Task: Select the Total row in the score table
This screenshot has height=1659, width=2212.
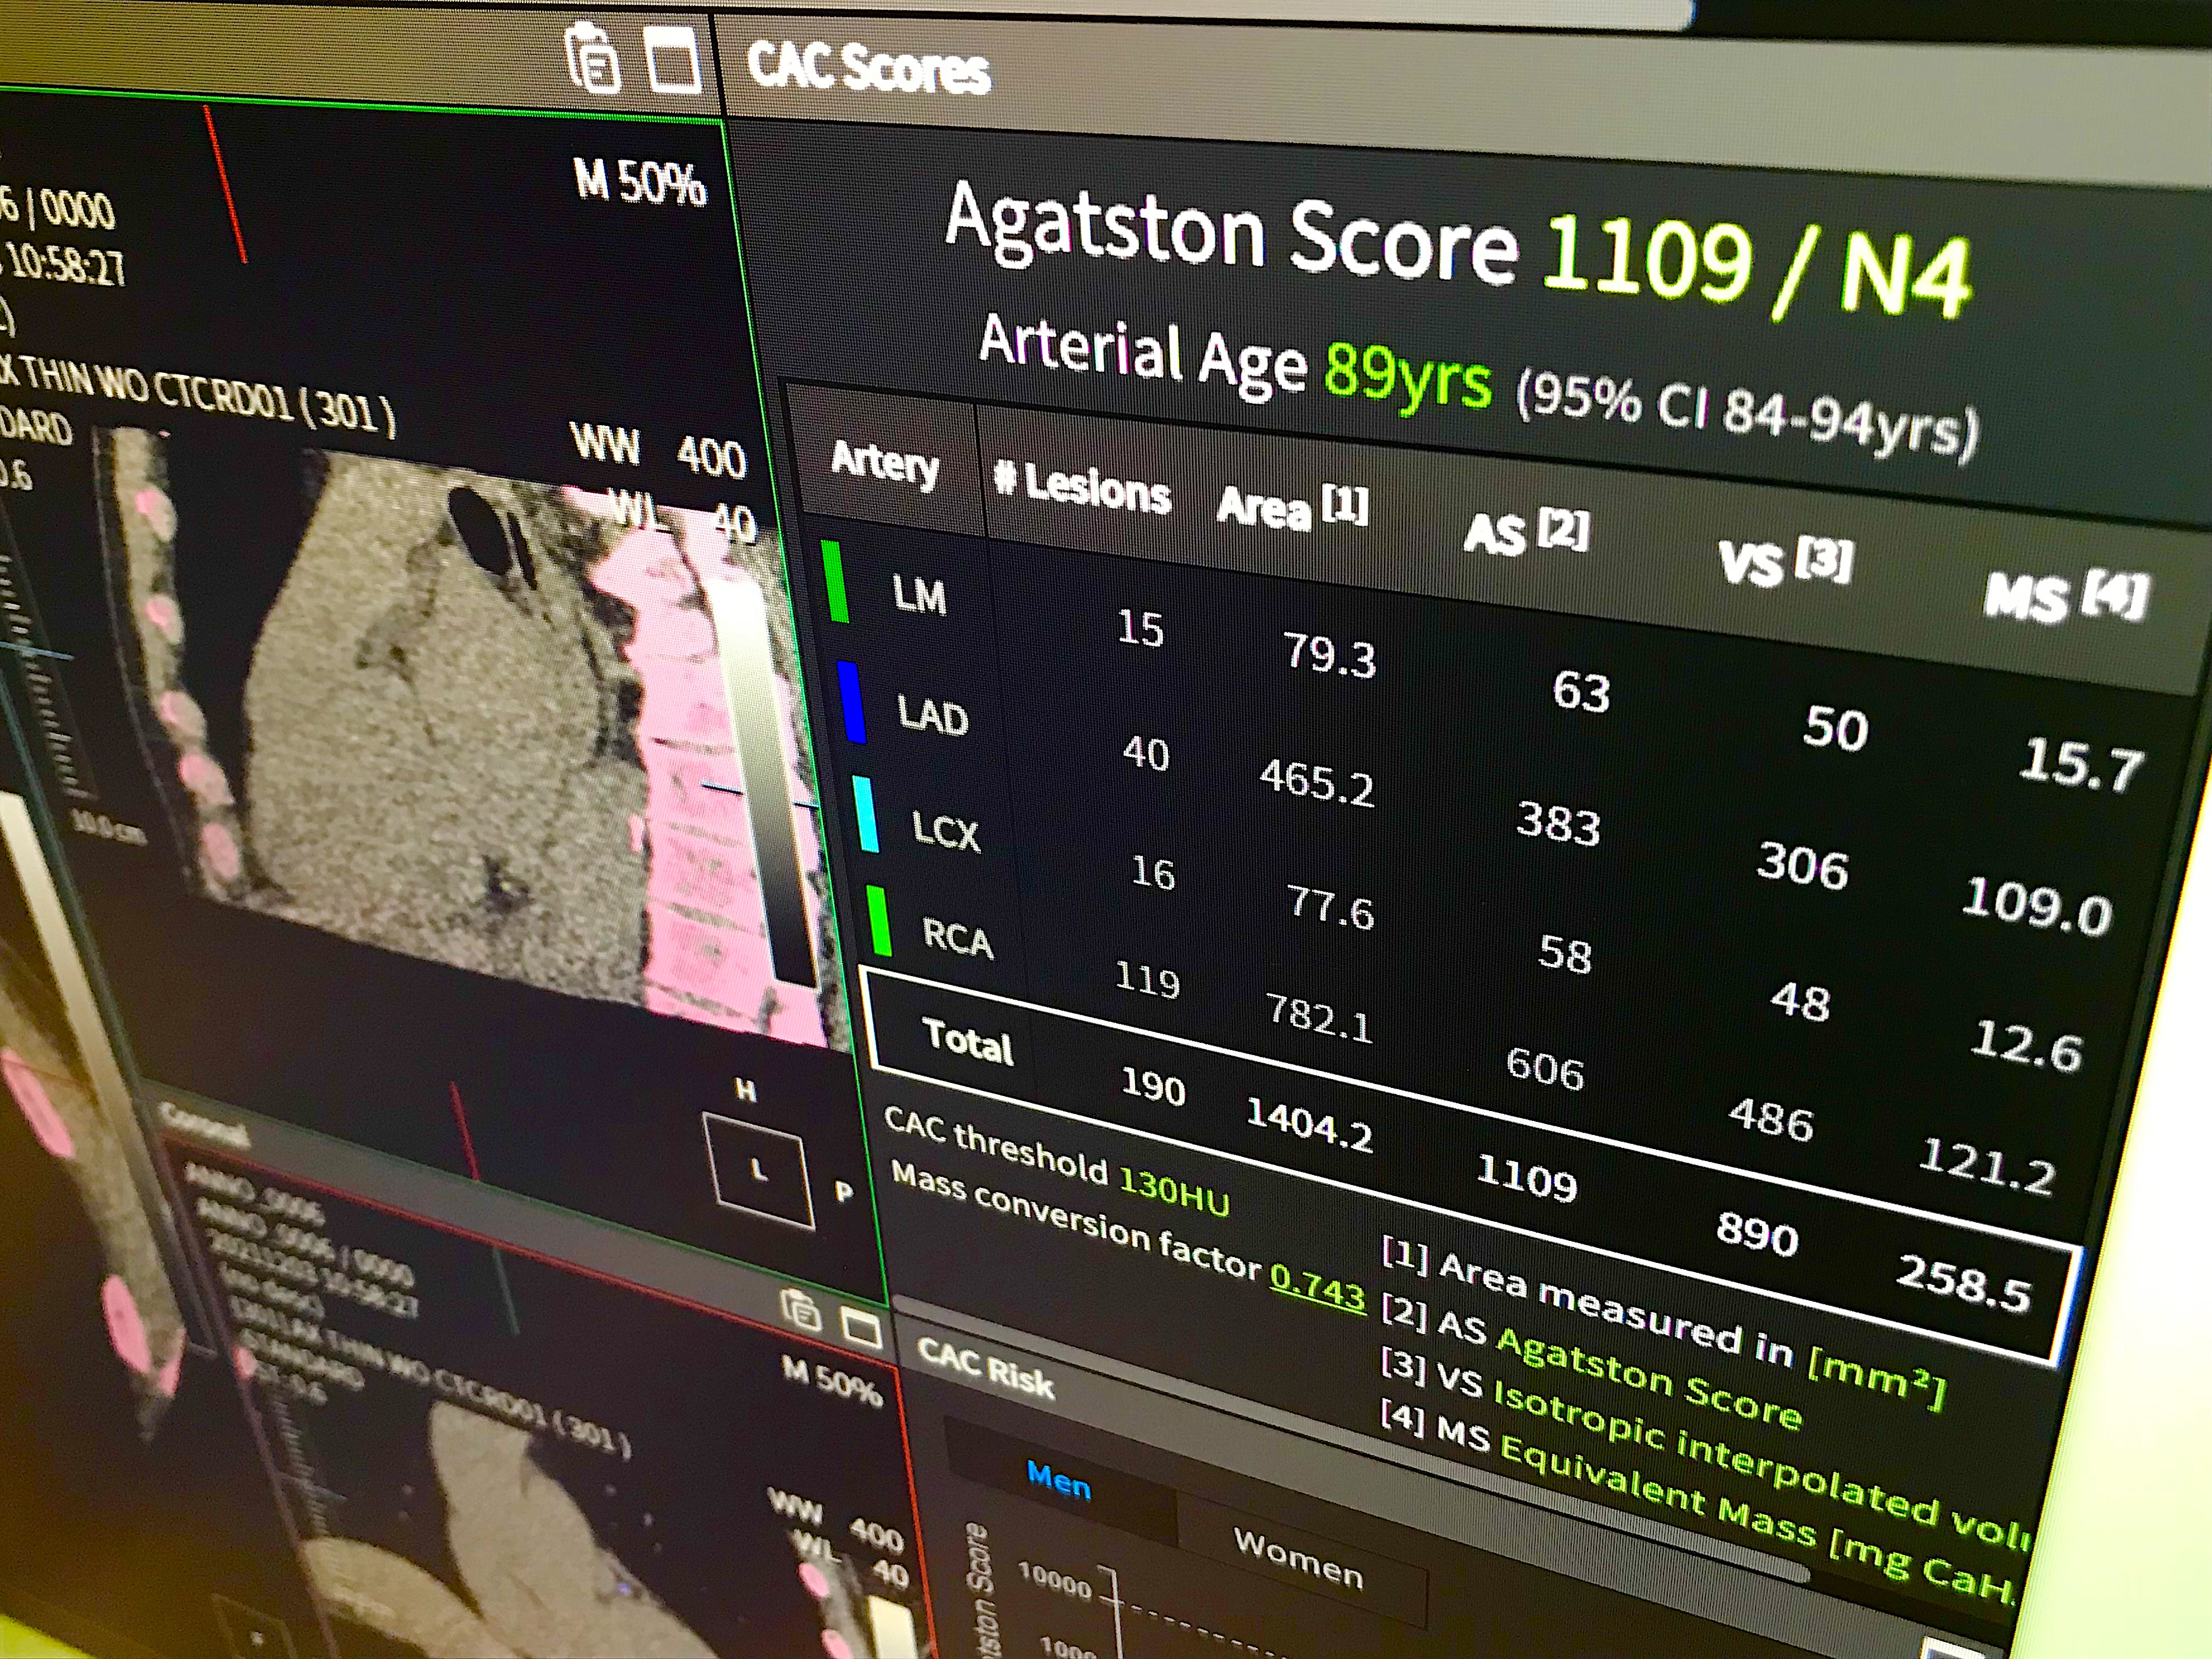Action: 967,1040
